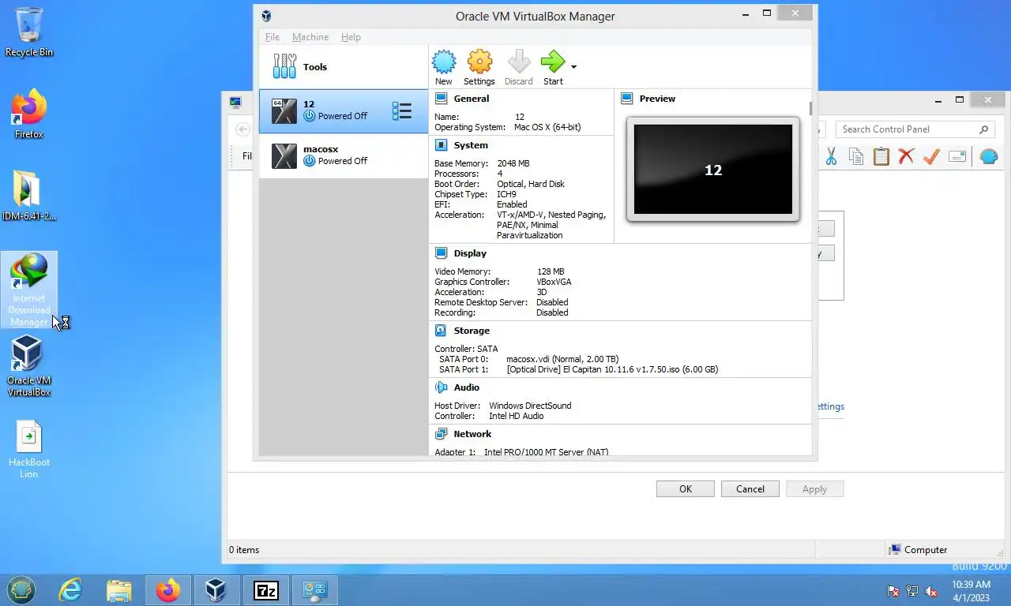This screenshot has height=606, width=1011.
Task: Create a new VM with New
Action: pos(444,67)
